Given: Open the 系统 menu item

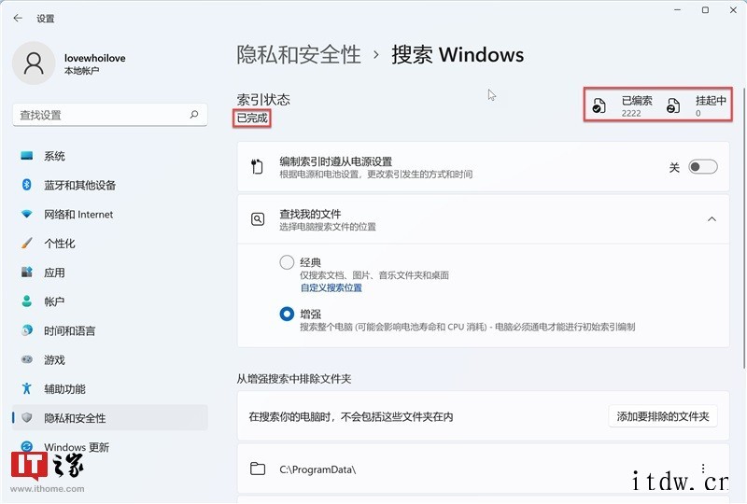Looking at the screenshot, I should [x=110, y=156].
